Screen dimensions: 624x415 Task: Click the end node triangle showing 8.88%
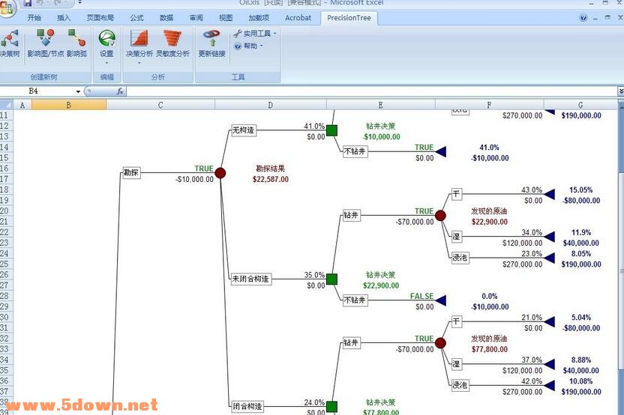click(x=550, y=364)
